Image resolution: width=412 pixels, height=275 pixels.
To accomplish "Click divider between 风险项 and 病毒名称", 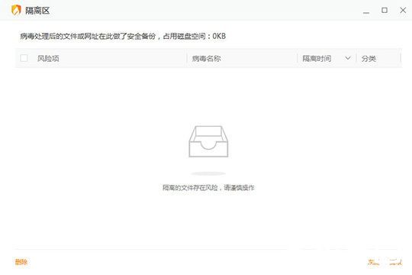I will point(187,58).
